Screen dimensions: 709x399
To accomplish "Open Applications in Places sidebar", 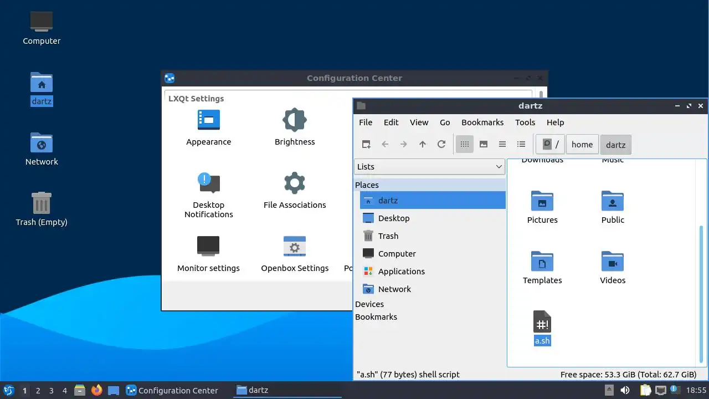I will pos(433,271).
